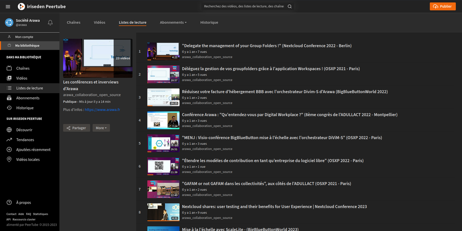Open the Raccourcis clavier footer link
Image resolution: width=462 pixels, height=231 pixels.
pyautogui.click(x=24, y=219)
